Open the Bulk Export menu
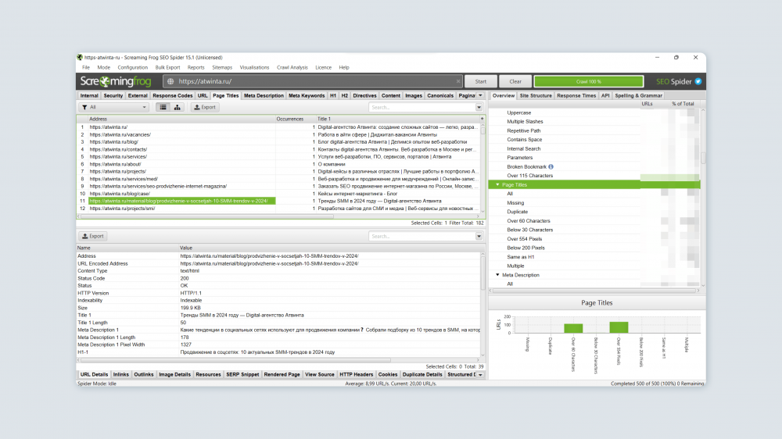The width and height of the screenshot is (782, 439). [167, 67]
